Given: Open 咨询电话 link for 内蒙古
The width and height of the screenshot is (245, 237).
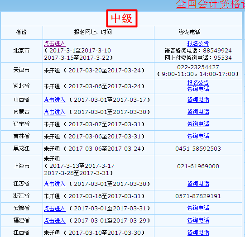Looking at the screenshot, I should coord(198,112).
